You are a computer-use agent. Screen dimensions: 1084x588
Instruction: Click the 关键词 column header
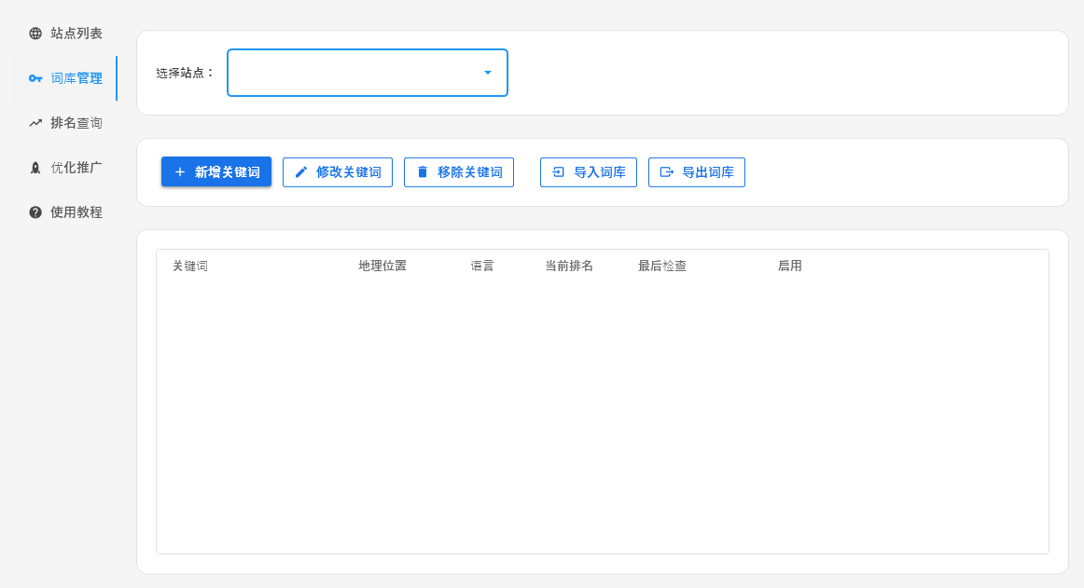(x=190, y=267)
